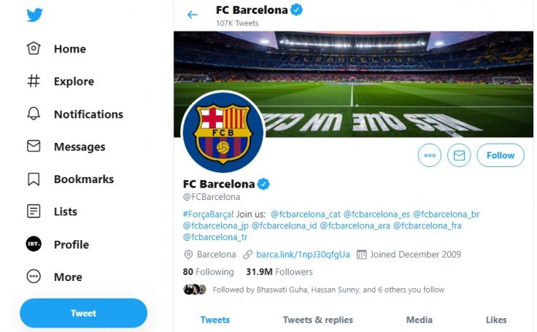The width and height of the screenshot is (537, 332).
Task: Open Bookmarks icon in sidebar
Action: [x=34, y=179]
